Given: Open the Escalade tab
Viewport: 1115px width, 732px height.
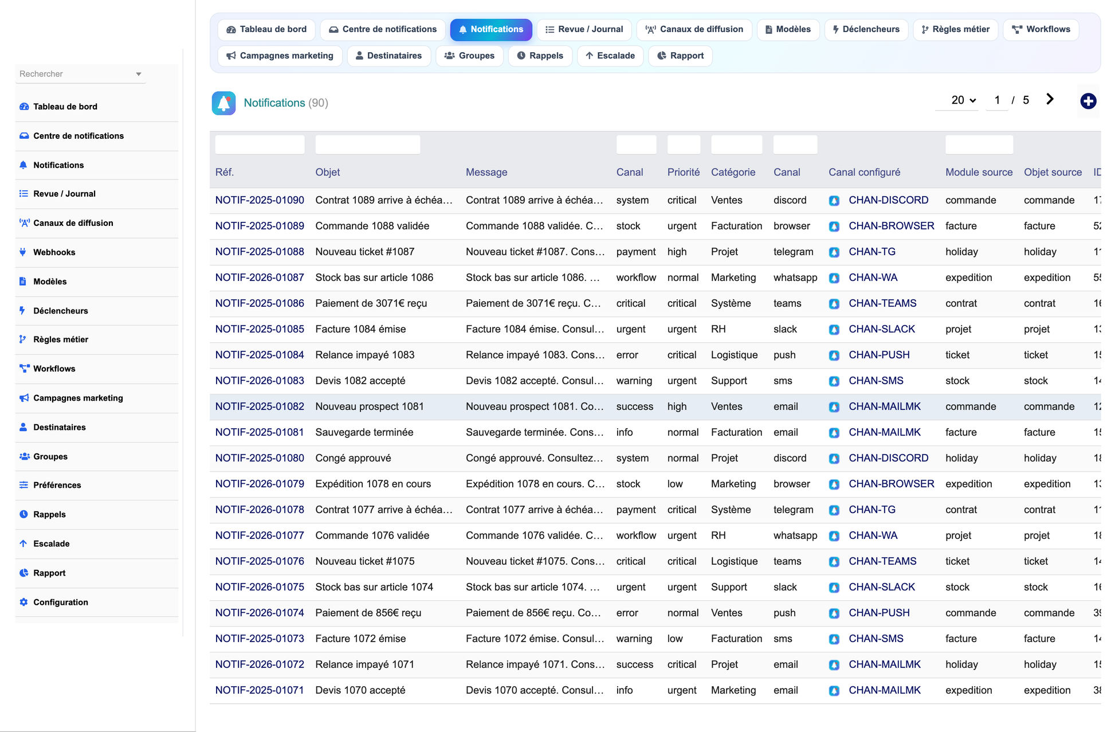Looking at the screenshot, I should pos(610,56).
